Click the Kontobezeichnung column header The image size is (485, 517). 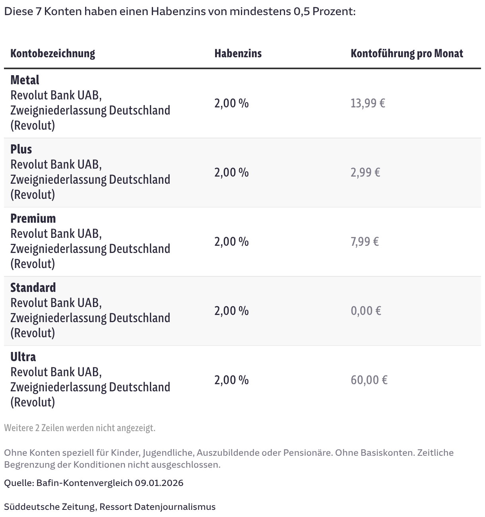point(52,53)
